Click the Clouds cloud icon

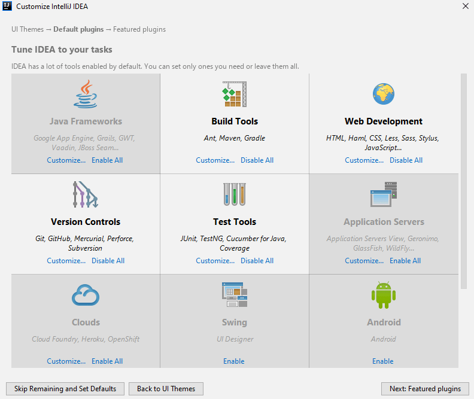pos(86,295)
